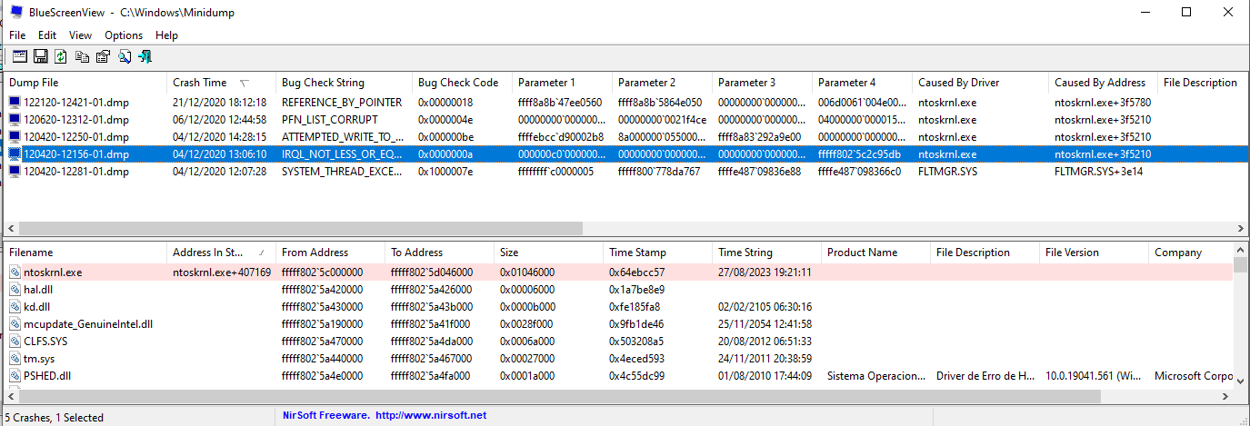Open Advanced Options toolbar icon

tap(19, 56)
